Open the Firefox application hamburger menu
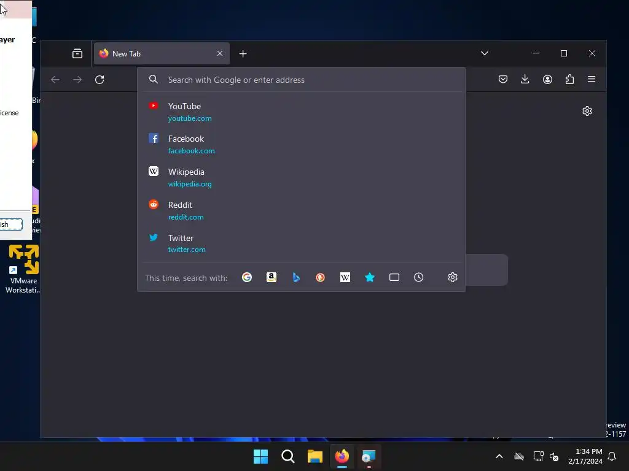629x471 pixels. pyautogui.click(x=592, y=79)
